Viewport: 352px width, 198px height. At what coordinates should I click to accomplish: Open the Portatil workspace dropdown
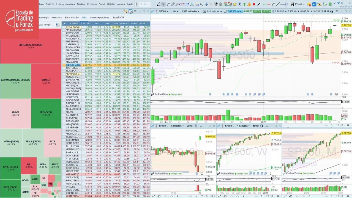300,4
